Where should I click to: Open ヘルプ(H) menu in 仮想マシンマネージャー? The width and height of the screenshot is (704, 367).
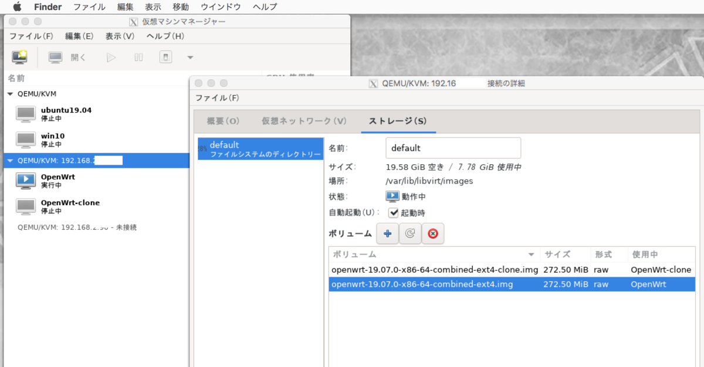click(x=165, y=36)
